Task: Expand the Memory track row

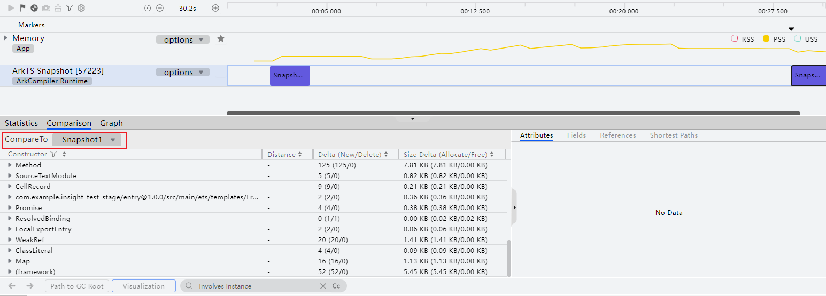Action: [x=6, y=38]
